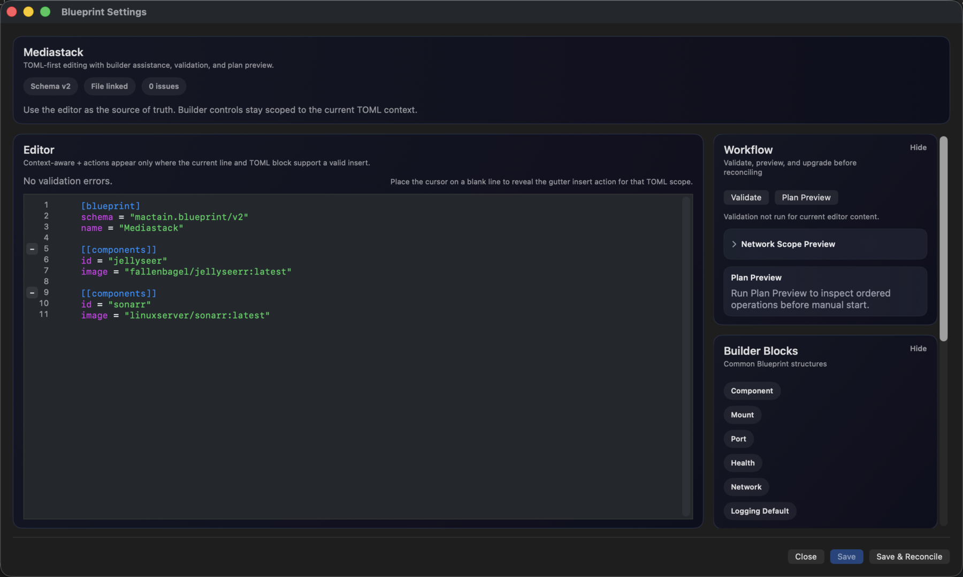Click the id = "jellyseer" line

coord(124,261)
